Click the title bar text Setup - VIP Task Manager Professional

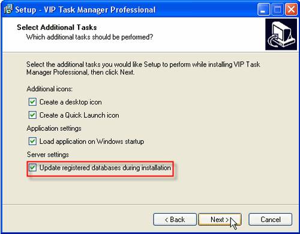pyautogui.click(x=85, y=10)
